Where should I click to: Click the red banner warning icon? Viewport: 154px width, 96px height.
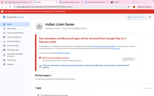(2, 12)
